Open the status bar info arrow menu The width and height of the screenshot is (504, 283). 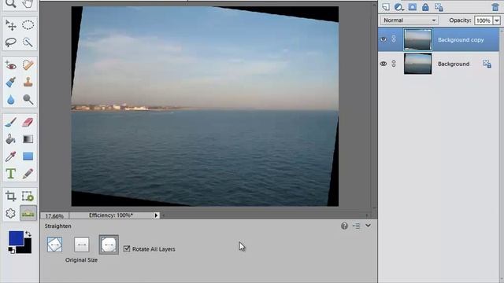point(156,215)
